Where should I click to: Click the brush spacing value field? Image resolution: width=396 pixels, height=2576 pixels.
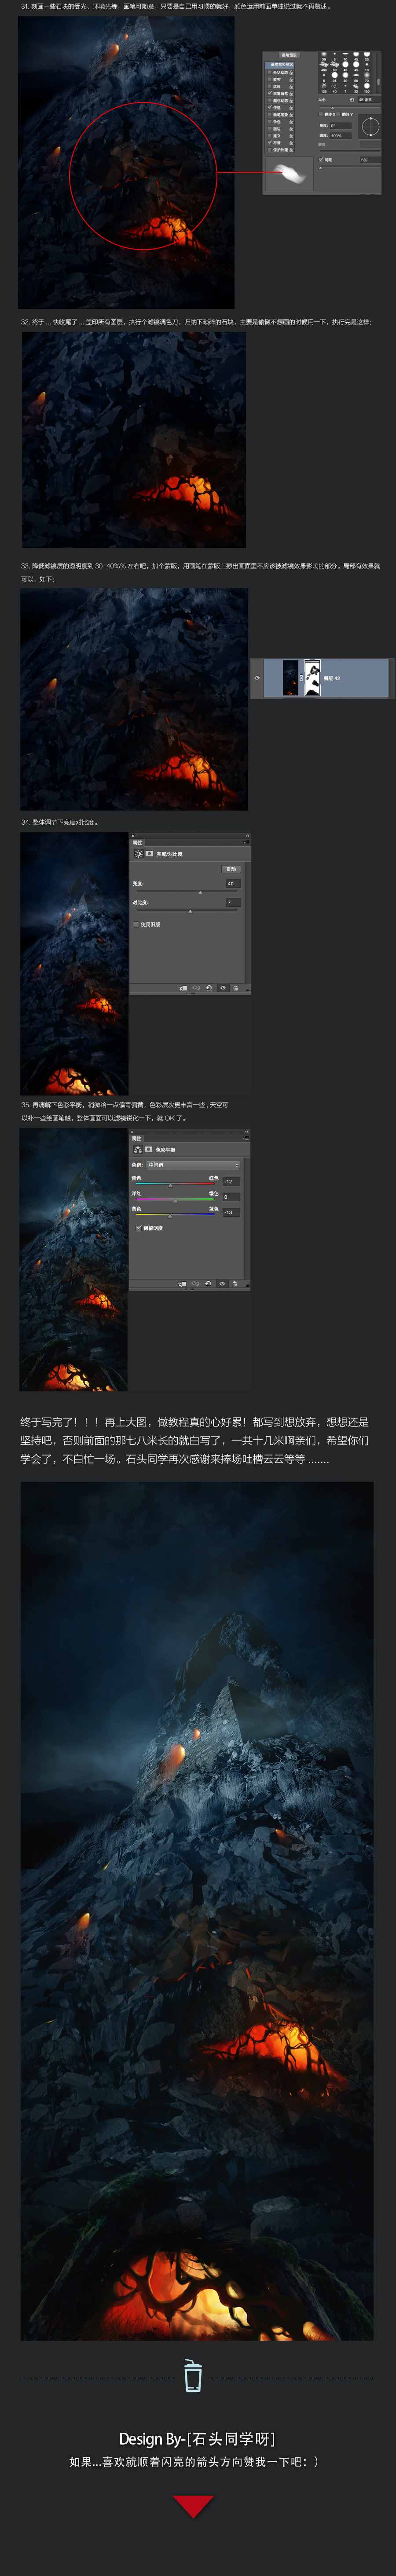(371, 160)
